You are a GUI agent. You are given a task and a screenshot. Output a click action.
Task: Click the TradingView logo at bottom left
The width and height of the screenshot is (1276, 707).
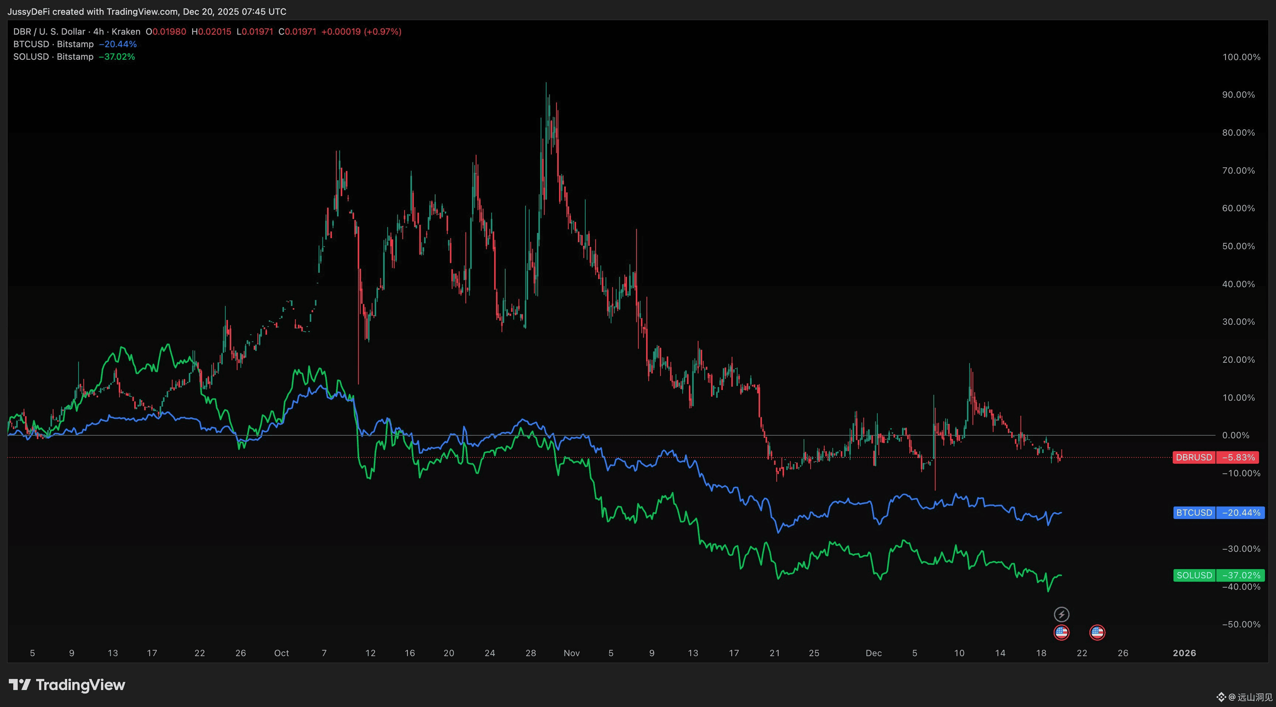[x=67, y=685]
